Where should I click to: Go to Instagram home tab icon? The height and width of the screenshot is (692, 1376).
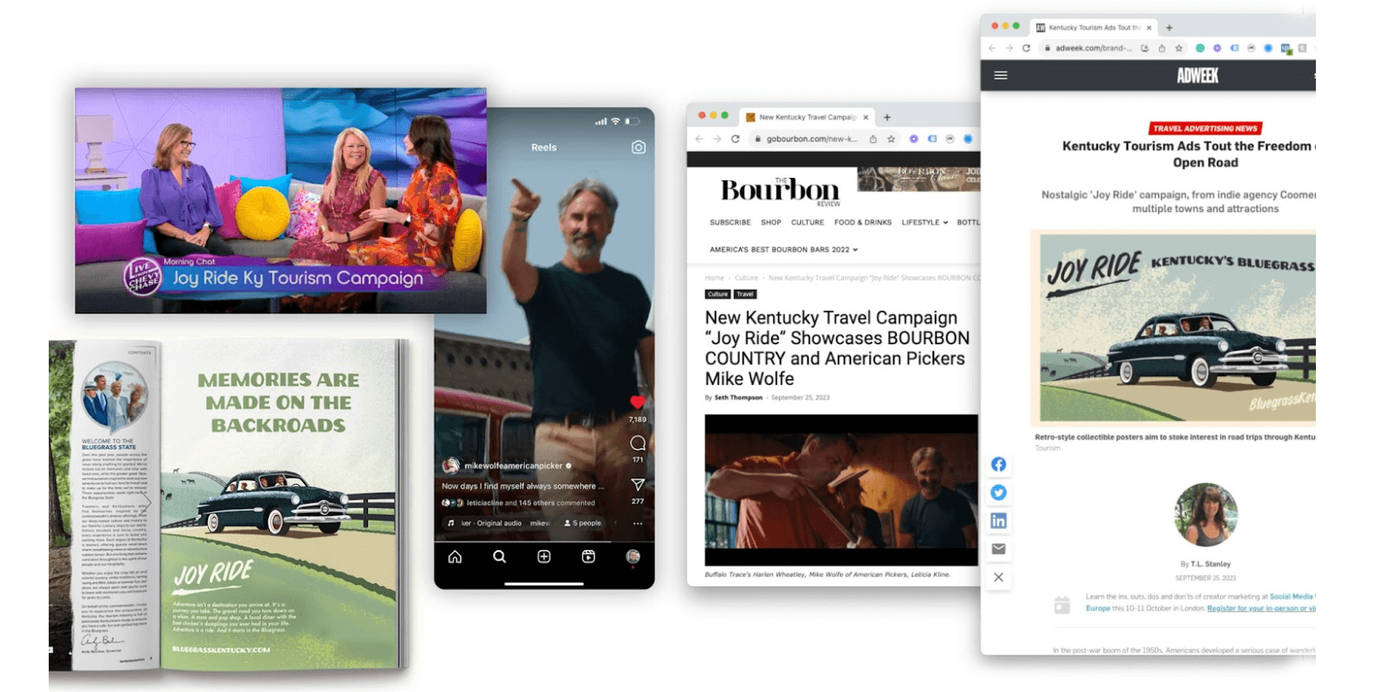coord(455,556)
